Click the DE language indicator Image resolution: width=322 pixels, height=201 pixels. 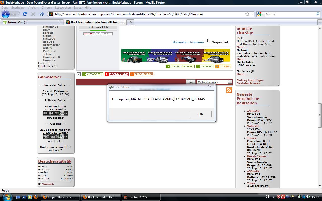(267, 197)
